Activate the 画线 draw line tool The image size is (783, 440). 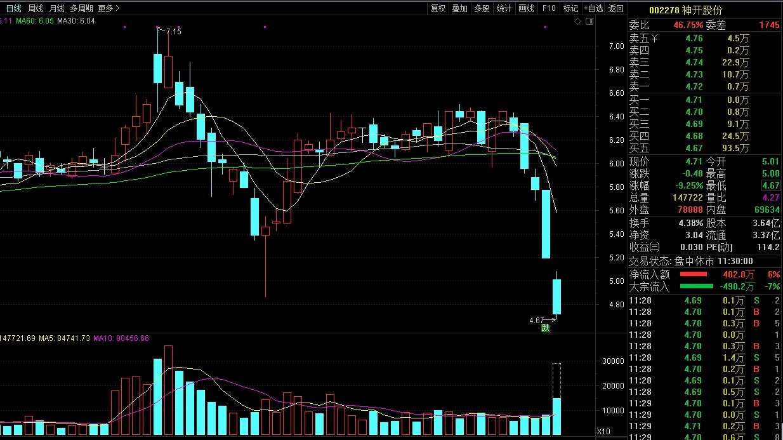[526, 8]
